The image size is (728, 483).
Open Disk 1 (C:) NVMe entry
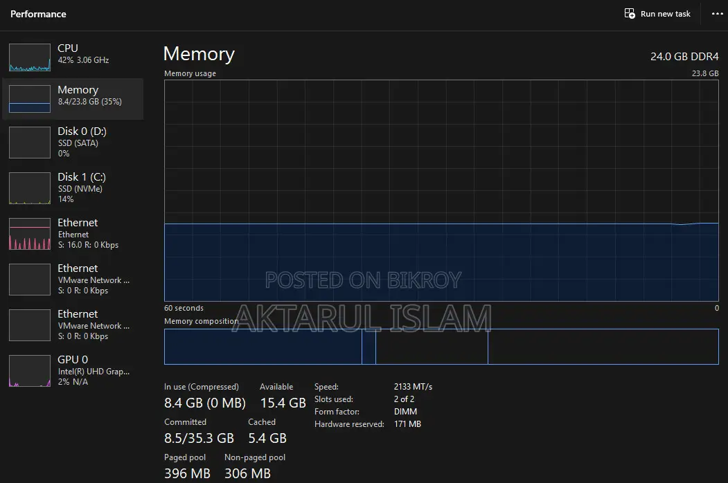(73, 188)
